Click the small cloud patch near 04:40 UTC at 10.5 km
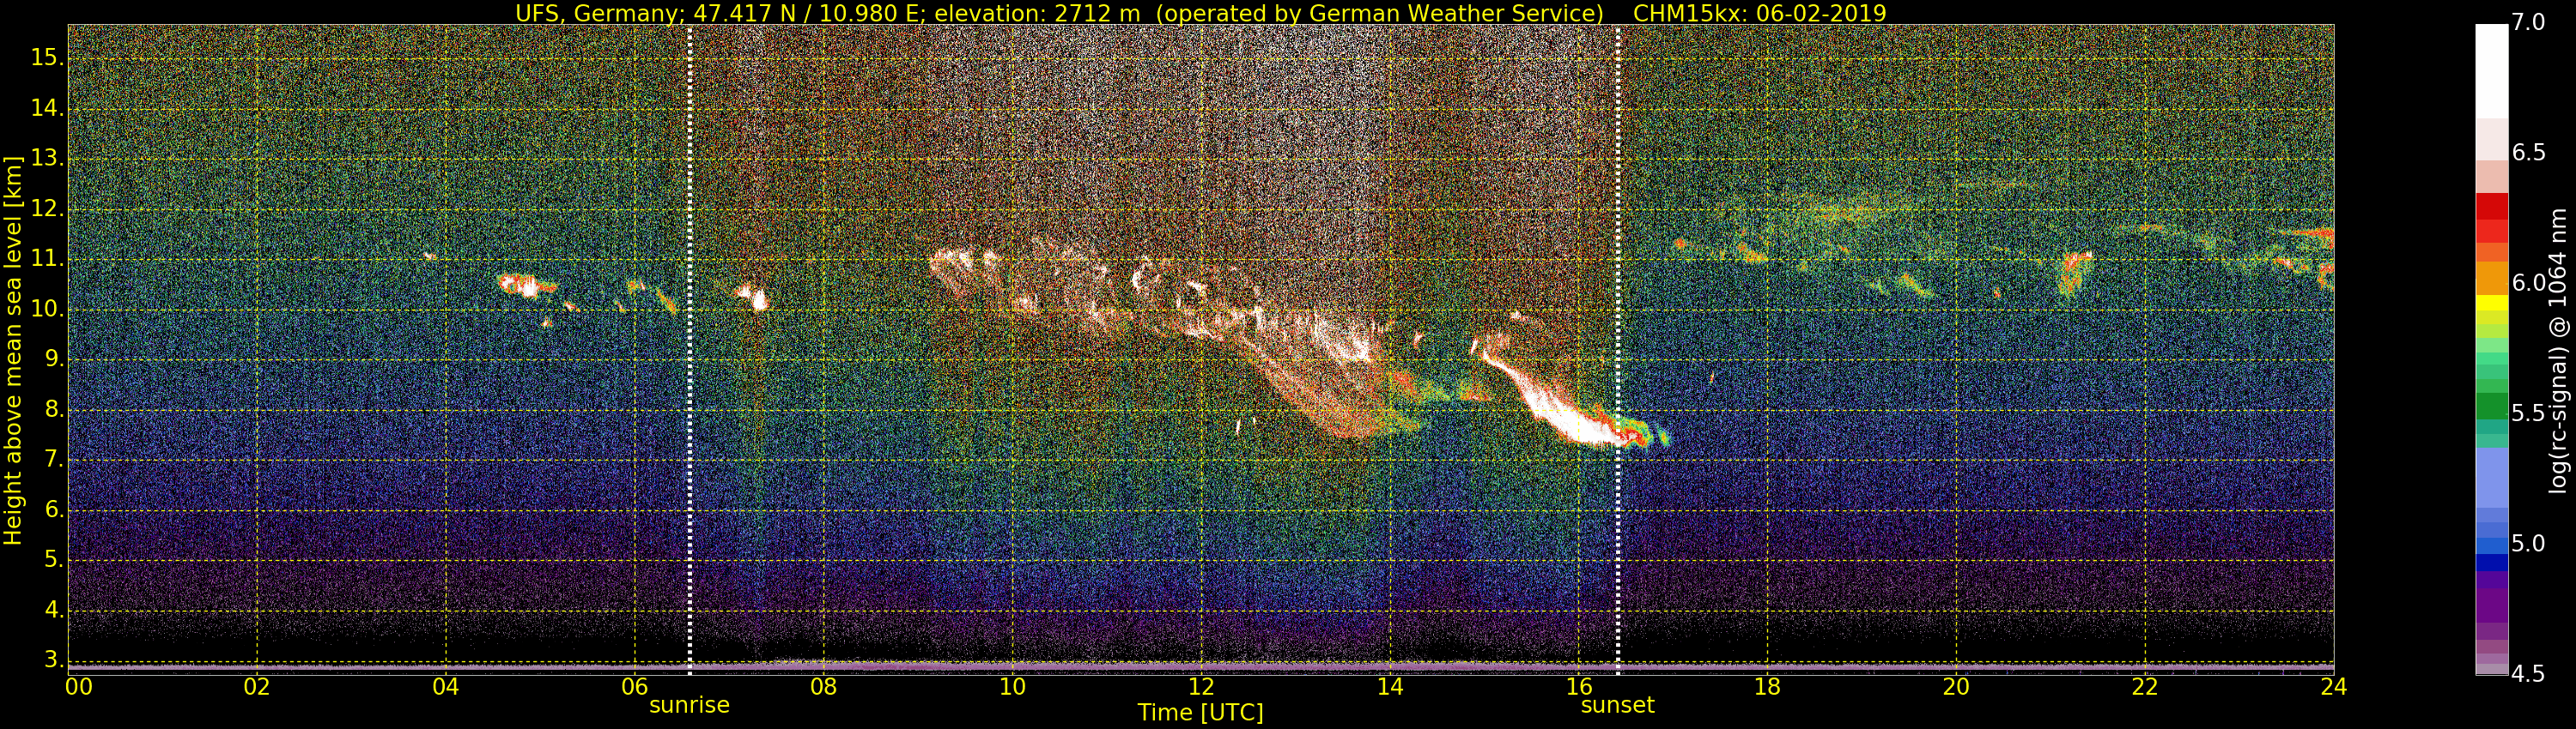 coord(526,286)
